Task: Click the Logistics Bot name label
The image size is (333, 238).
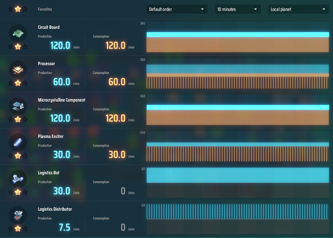Action: 49,173
